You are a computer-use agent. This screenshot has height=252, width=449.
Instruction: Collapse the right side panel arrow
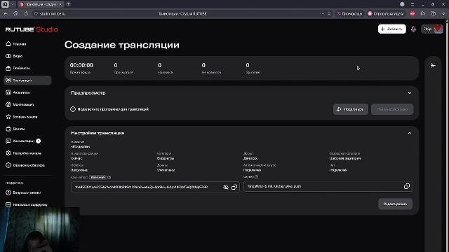point(433,65)
